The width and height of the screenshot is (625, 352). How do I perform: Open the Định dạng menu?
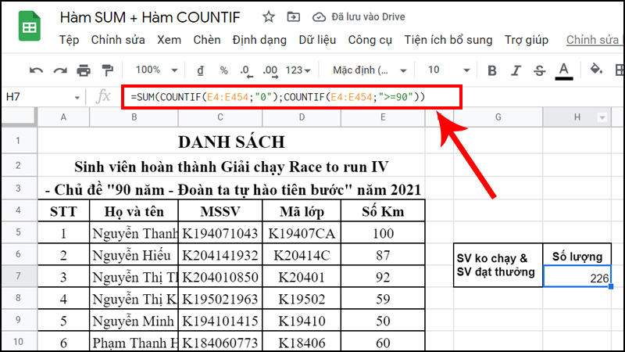click(258, 40)
